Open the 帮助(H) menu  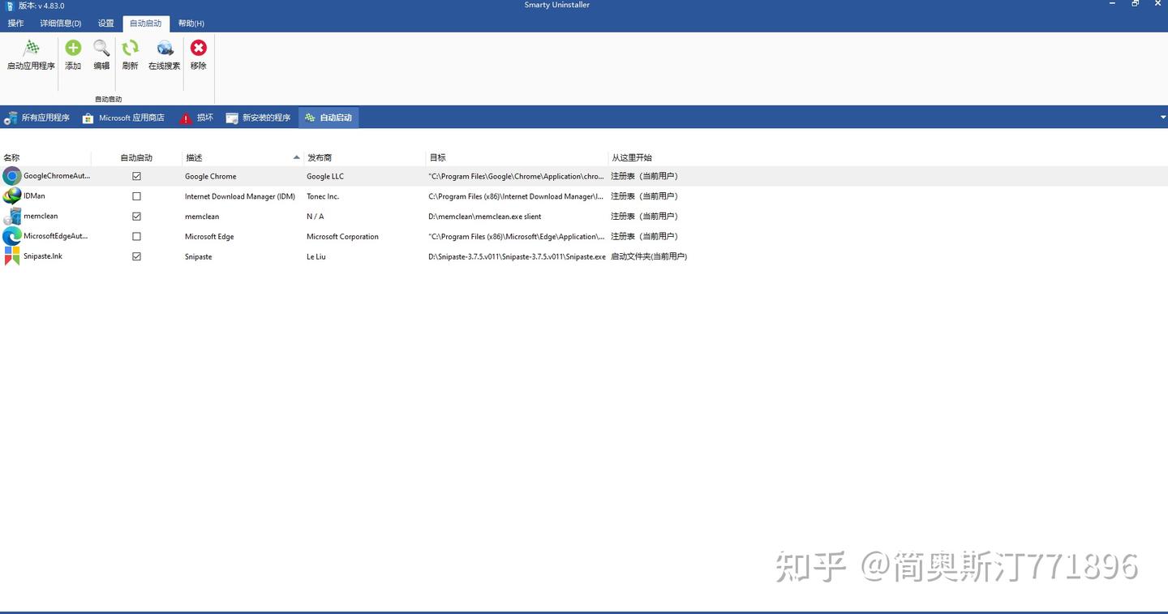[191, 24]
